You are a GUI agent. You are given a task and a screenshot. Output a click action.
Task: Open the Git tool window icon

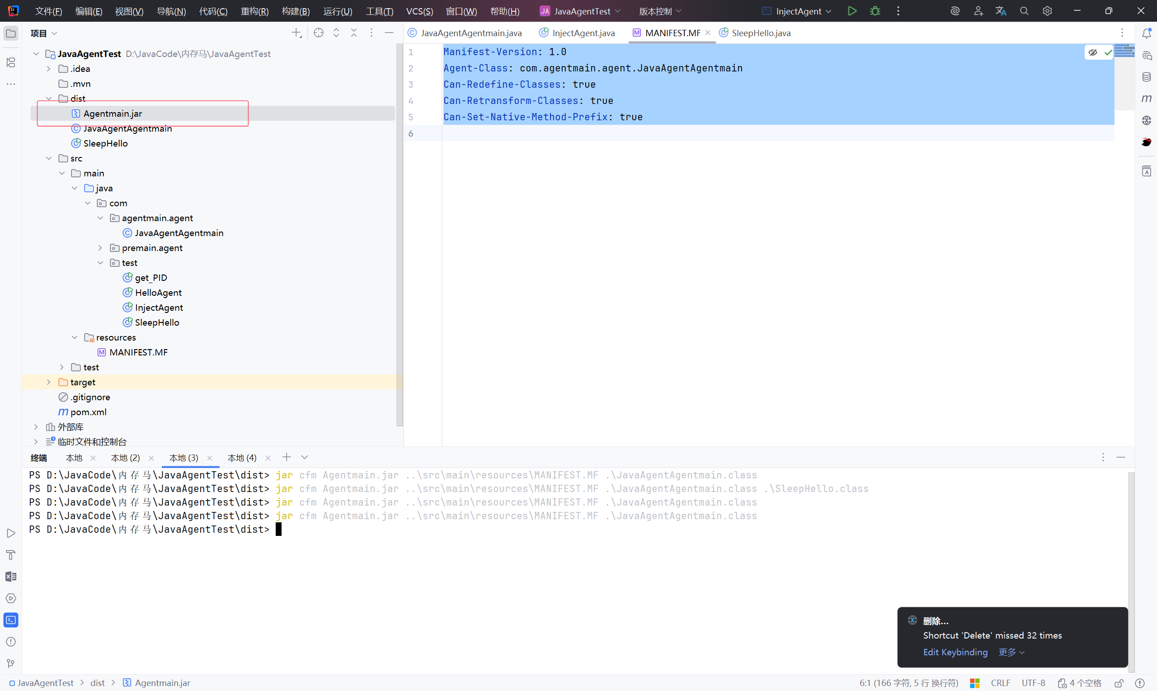click(x=11, y=663)
